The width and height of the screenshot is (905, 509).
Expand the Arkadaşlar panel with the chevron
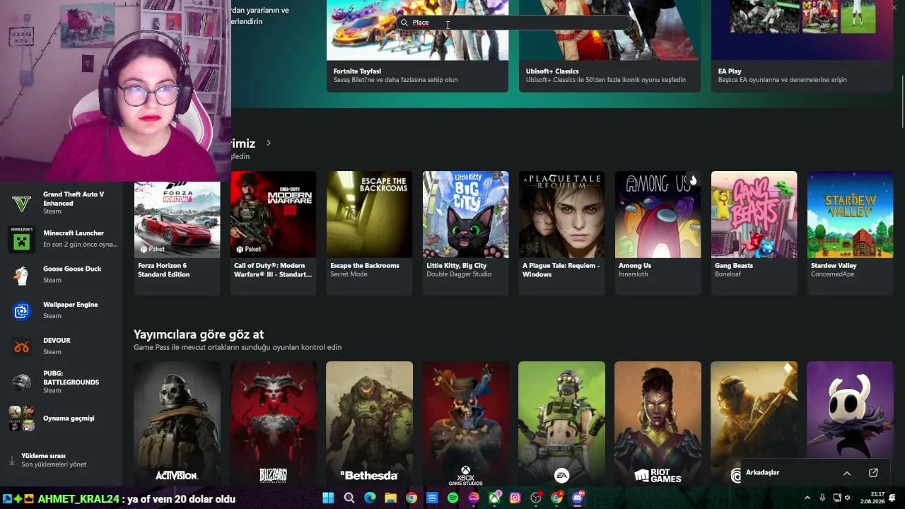[x=847, y=473]
